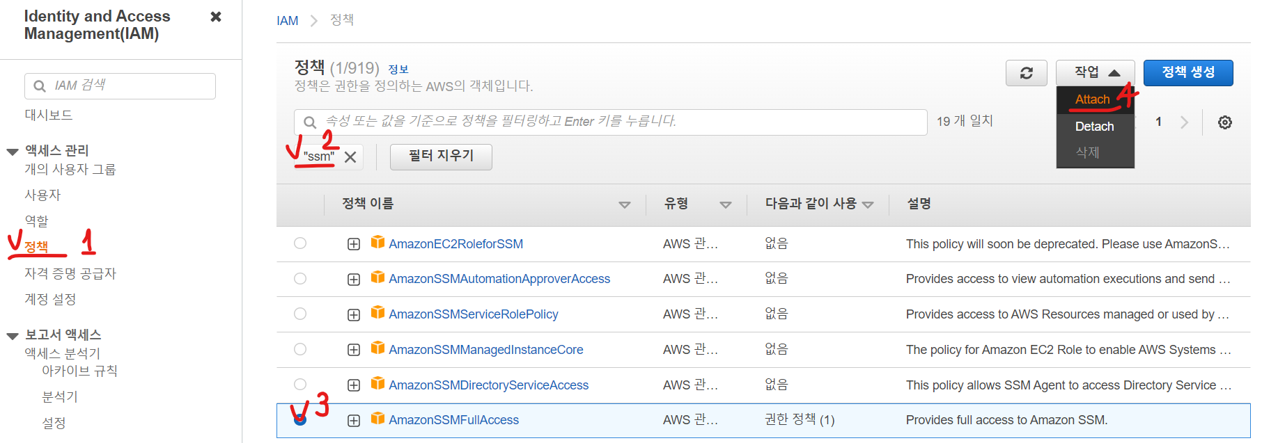Click the filter search magnifier icon

click(x=310, y=122)
